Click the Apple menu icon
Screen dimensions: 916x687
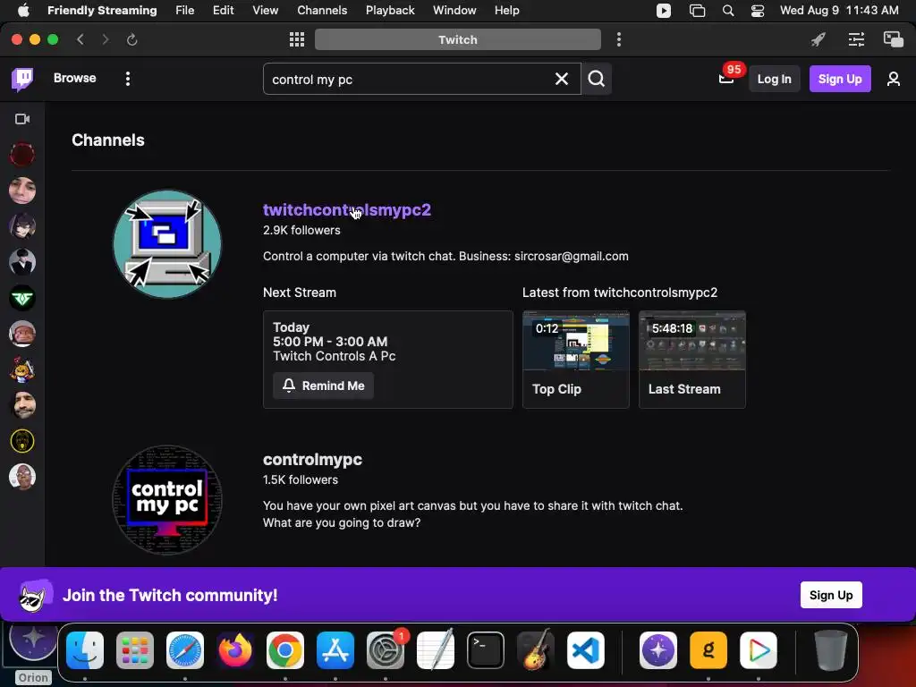coord(23,11)
